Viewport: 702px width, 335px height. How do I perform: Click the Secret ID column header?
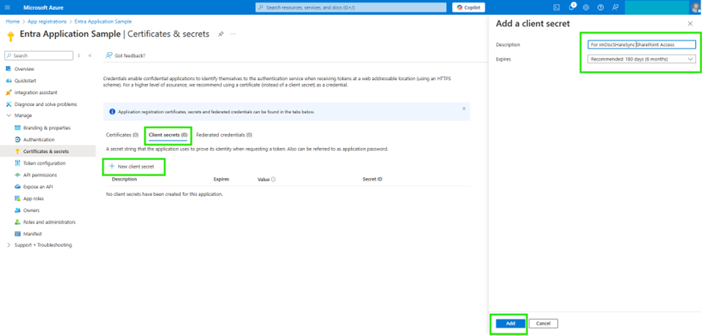point(373,179)
